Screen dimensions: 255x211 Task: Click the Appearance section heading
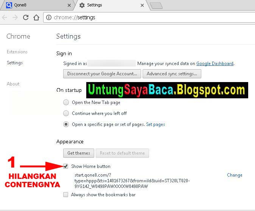70,141
